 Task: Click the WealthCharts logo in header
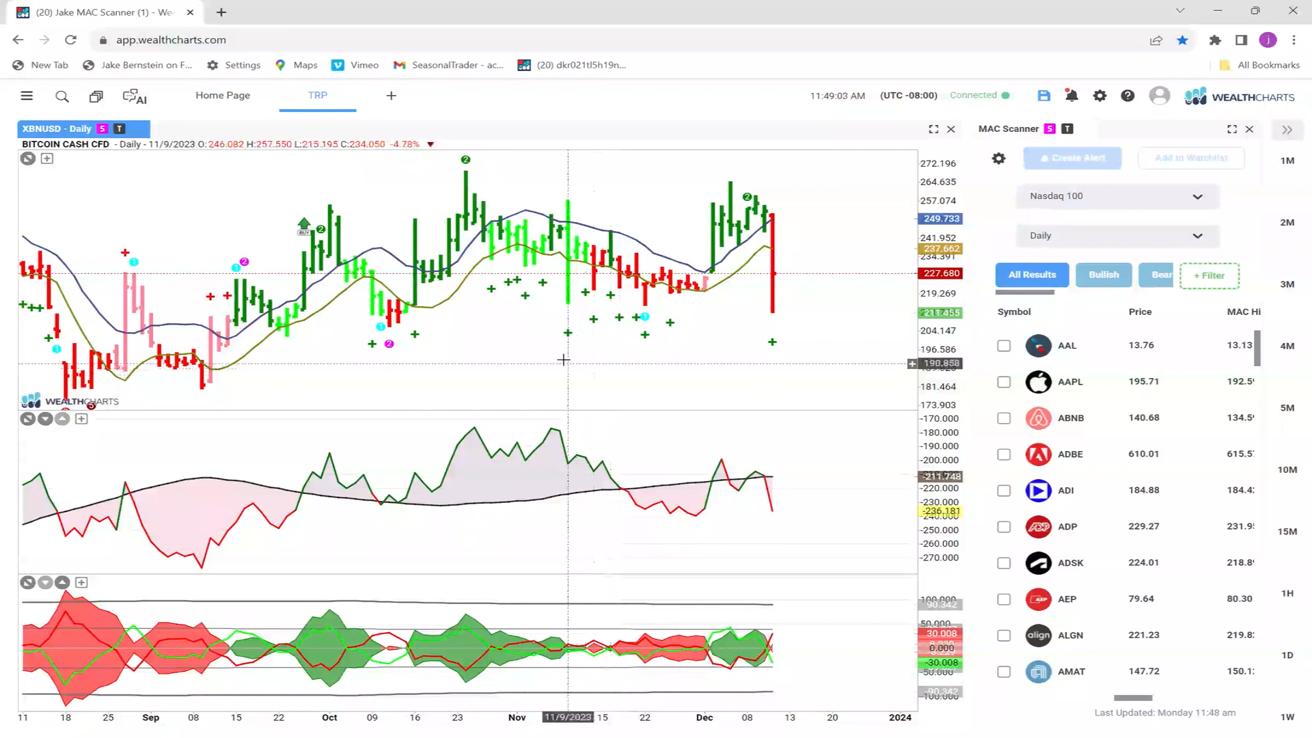click(1239, 96)
